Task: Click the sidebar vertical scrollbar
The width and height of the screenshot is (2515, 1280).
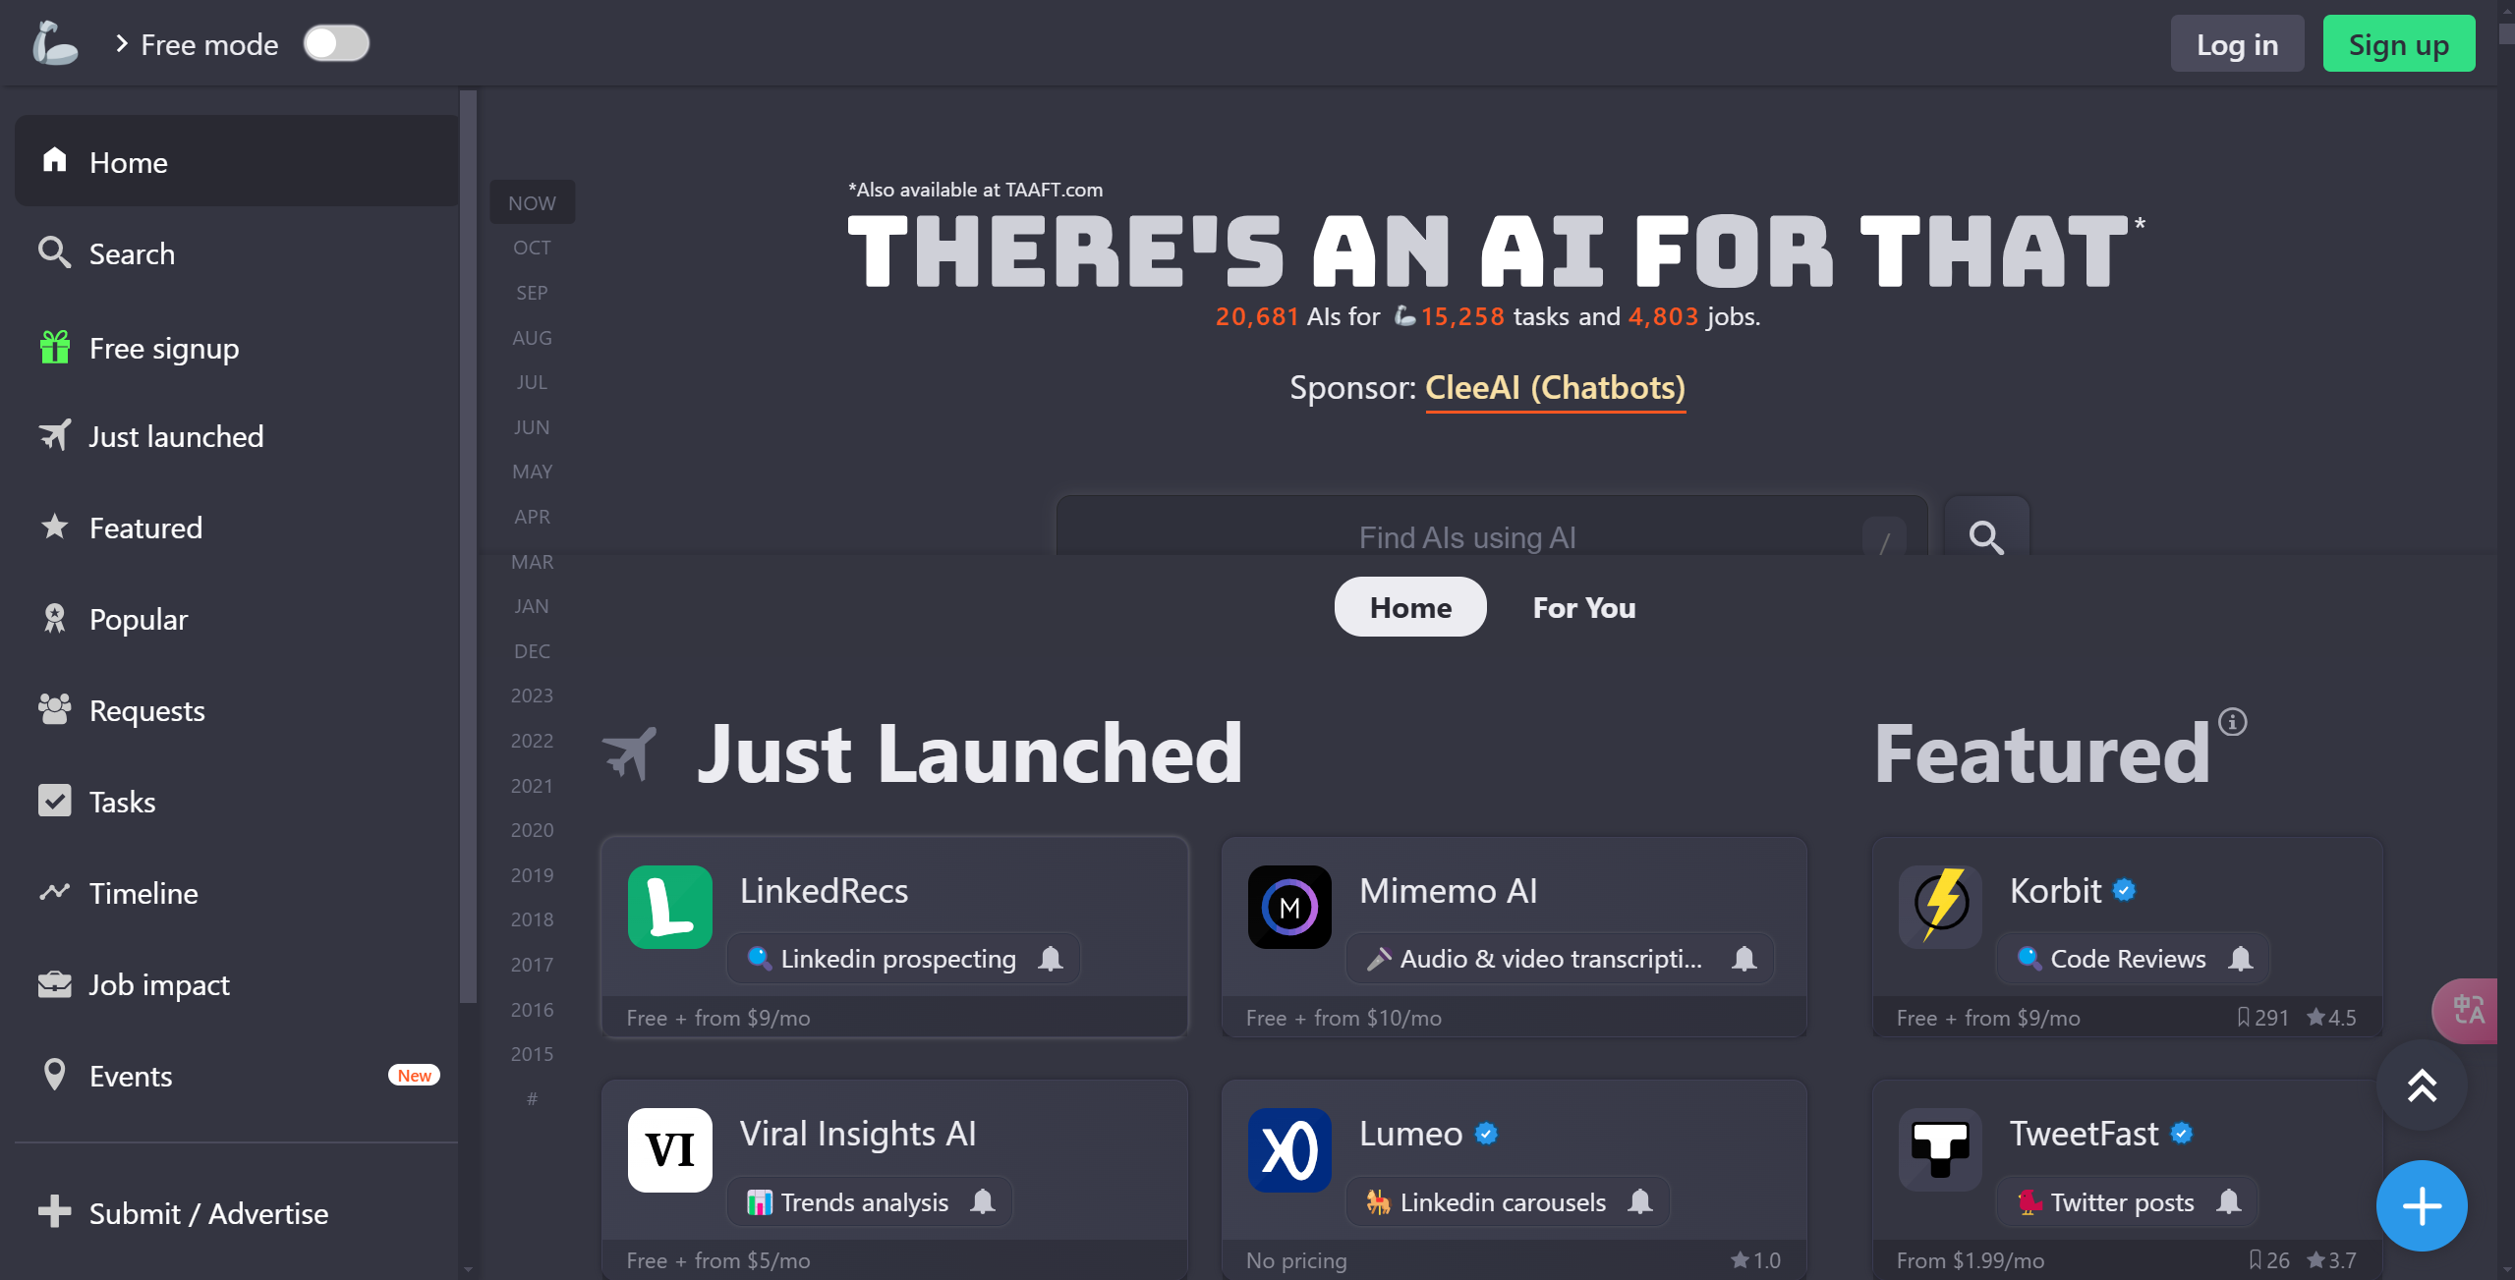Action: (x=468, y=546)
